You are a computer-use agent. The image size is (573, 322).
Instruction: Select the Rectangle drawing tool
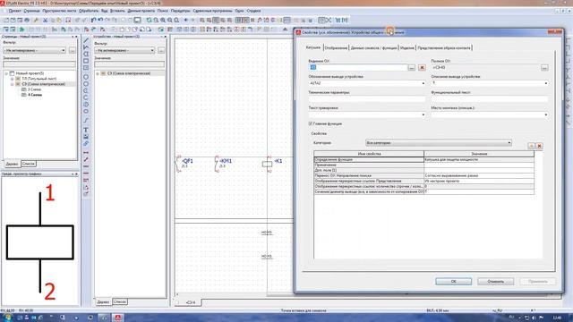tap(86, 61)
